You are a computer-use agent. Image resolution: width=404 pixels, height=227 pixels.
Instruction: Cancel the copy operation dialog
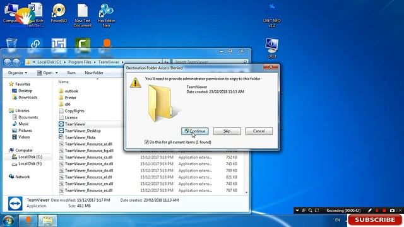click(x=259, y=131)
